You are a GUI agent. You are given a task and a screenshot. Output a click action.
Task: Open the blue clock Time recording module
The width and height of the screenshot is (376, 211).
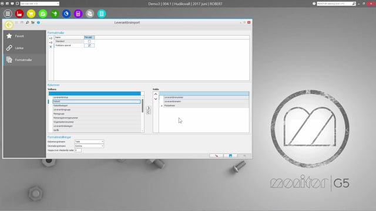(x=66, y=13)
